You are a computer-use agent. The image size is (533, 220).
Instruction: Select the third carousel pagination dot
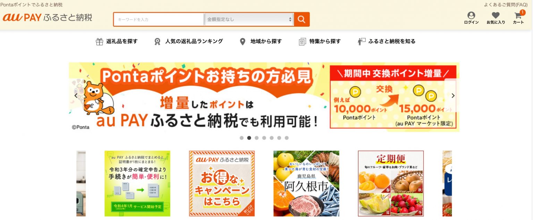[x=256, y=138]
